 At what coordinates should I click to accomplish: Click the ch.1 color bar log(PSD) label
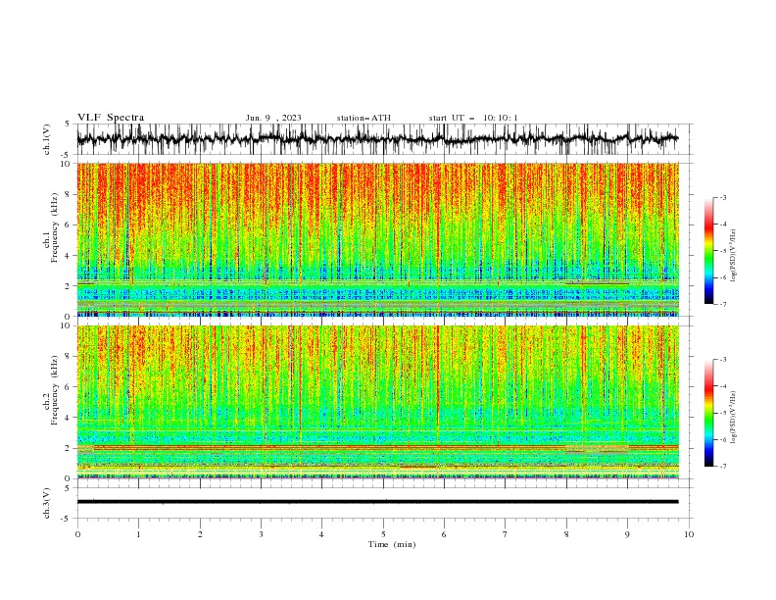(734, 256)
